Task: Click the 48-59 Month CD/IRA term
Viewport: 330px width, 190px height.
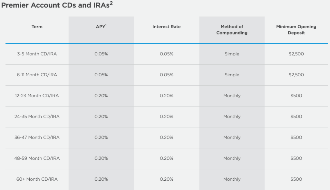Action: pyautogui.click(x=37, y=158)
